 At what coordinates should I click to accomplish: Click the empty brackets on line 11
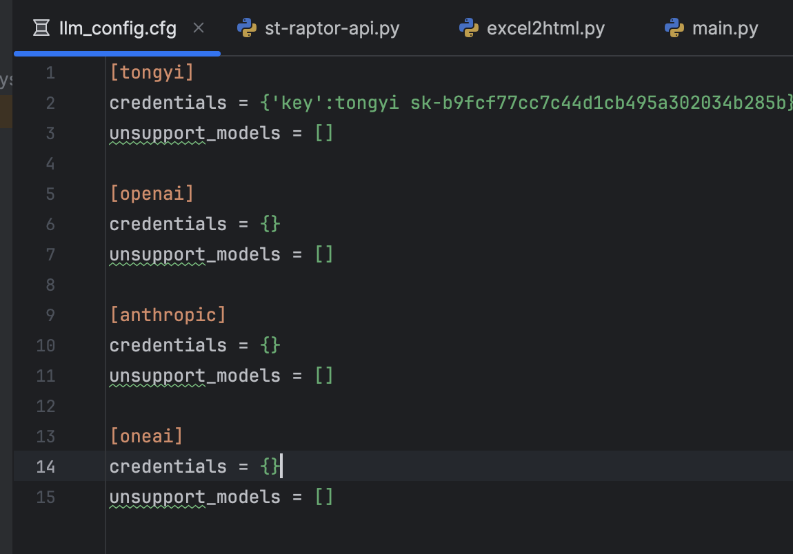323,376
